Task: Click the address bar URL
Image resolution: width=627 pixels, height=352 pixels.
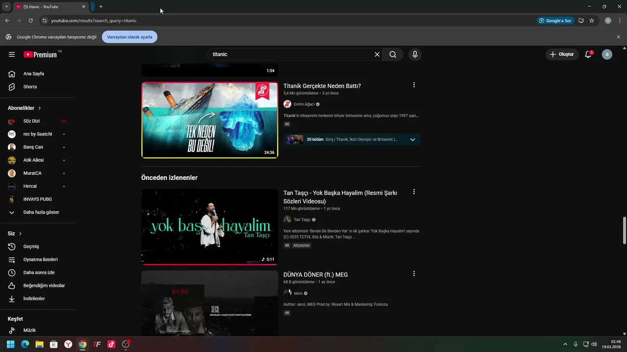Action: [x=94, y=21]
